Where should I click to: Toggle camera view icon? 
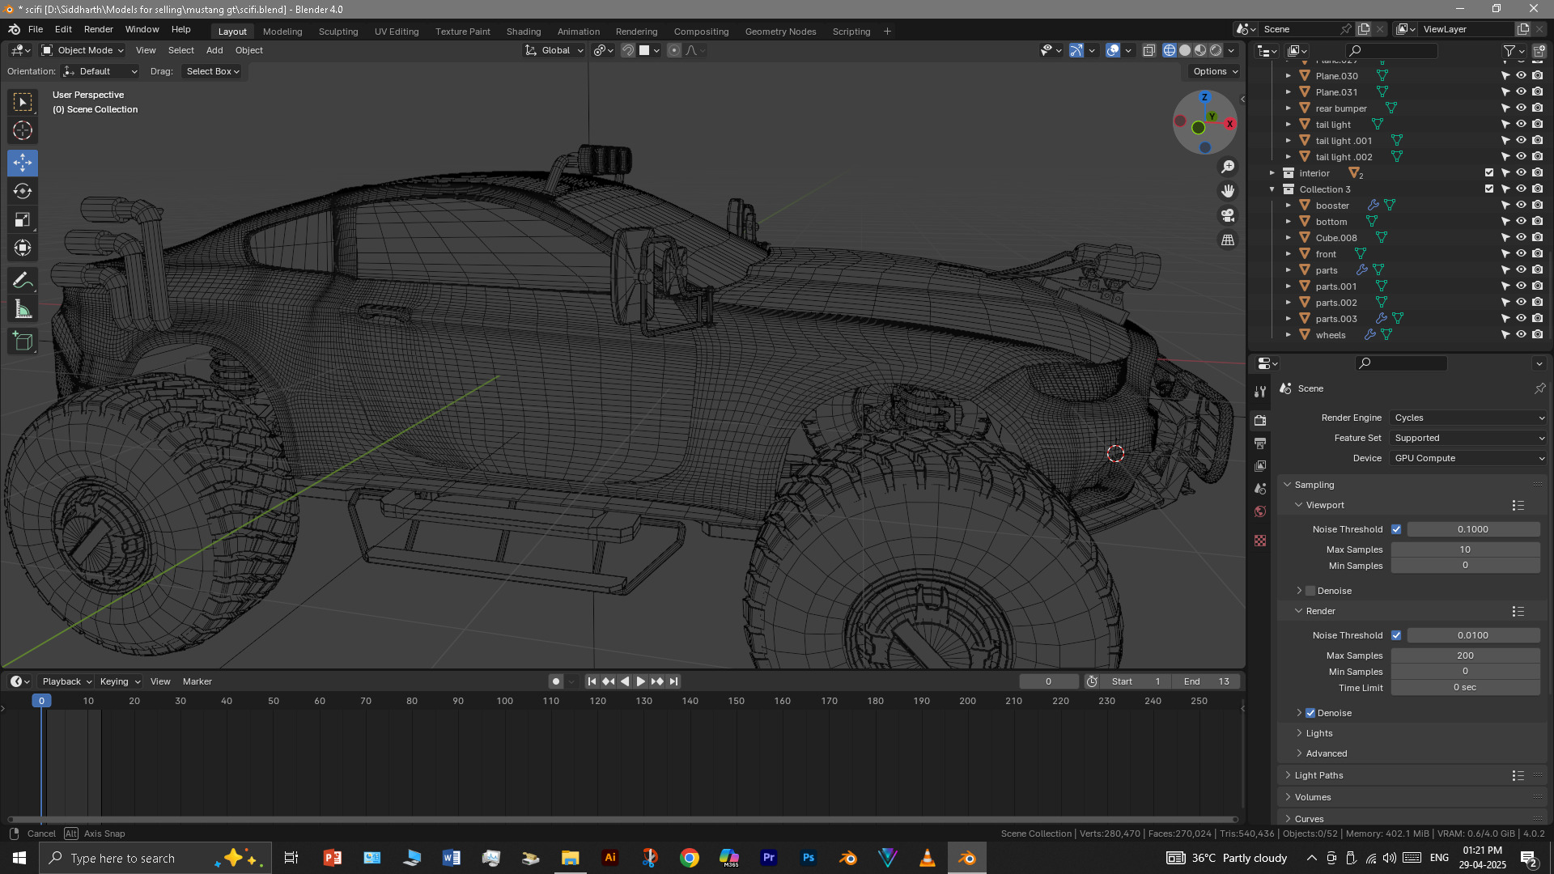tap(1228, 215)
